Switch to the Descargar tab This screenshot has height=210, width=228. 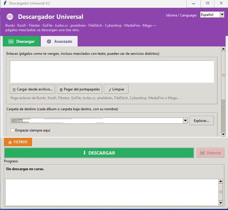point(21,41)
